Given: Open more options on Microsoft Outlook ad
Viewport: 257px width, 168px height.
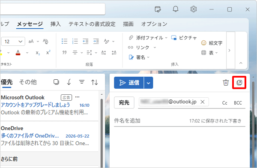Looking at the screenshot, I should point(77,97).
